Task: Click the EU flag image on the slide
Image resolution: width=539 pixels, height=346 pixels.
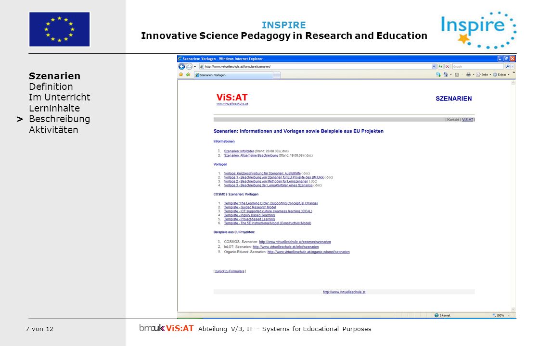Action: [60, 29]
